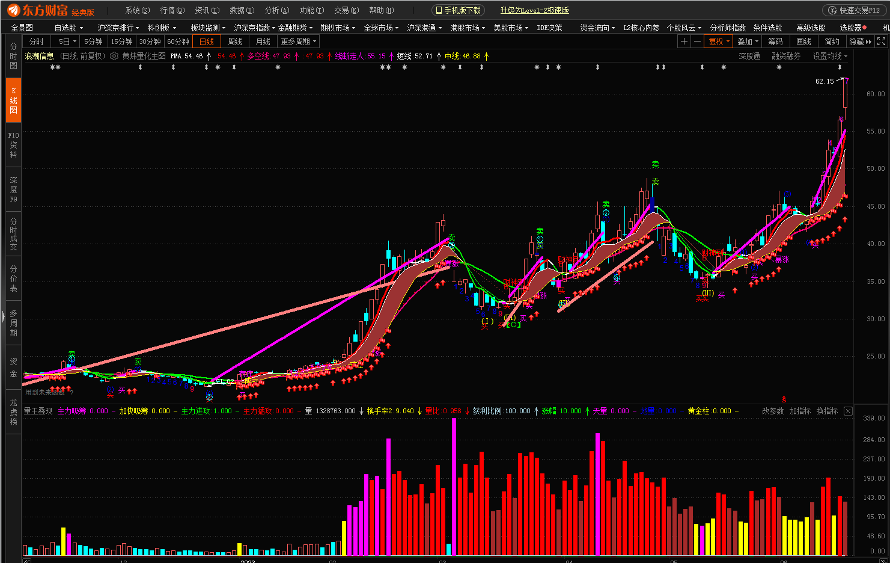Open the 交易(E) menu

(x=347, y=10)
